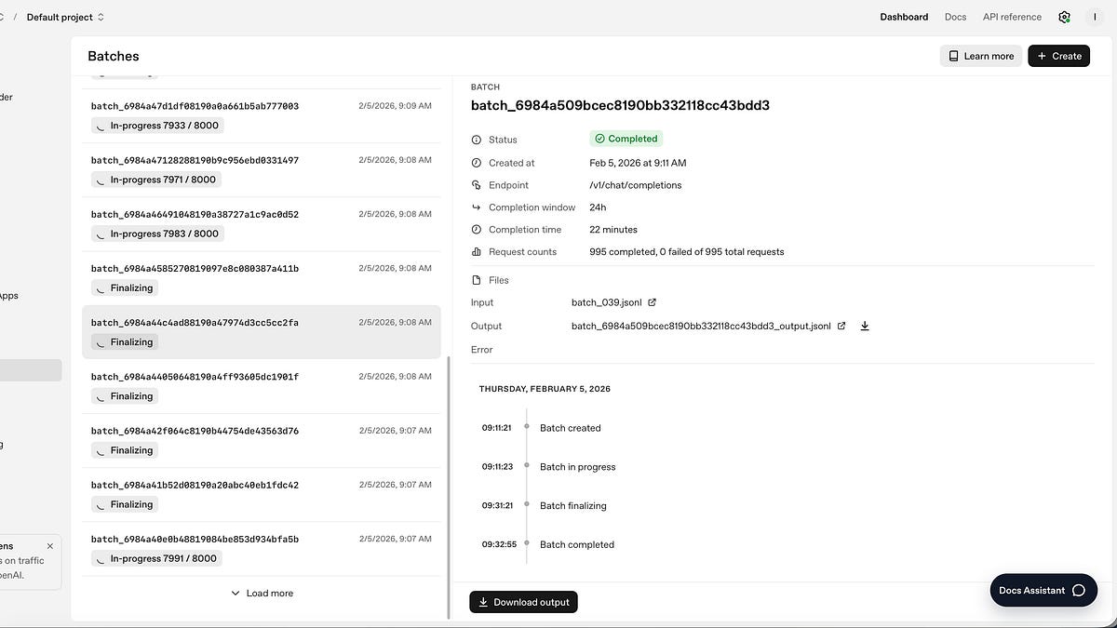1117x628 pixels.
Task: Select batch_6984a4585270819097e8c080387a411b row
Action: pyautogui.click(x=261, y=278)
